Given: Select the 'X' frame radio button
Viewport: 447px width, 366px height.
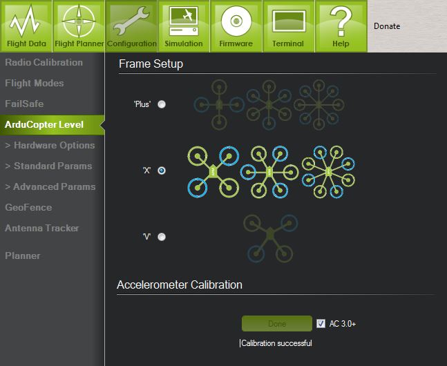Looking at the screenshot, I should 162,171.
